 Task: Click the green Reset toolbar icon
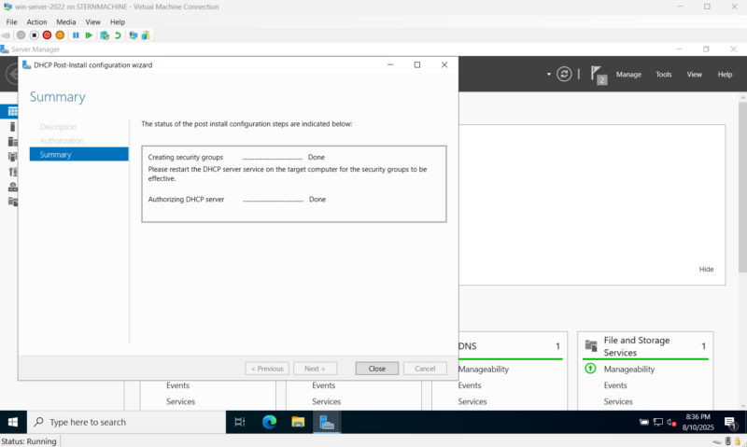pyautogui.click(x=89, y=35)
